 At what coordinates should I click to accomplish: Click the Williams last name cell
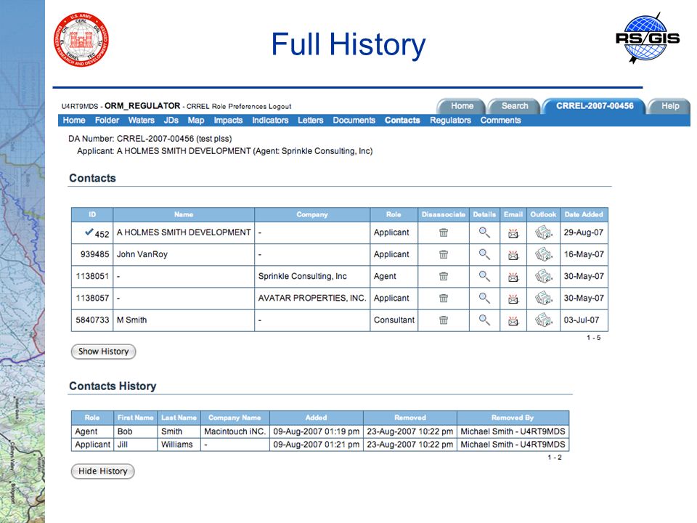179,445
